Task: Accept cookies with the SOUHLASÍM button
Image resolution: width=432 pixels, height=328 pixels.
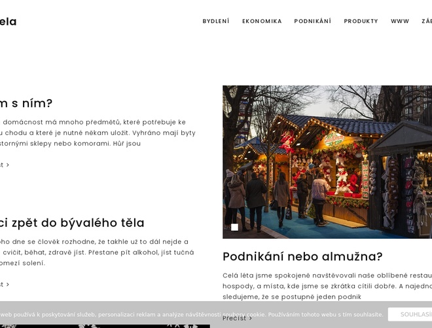Action: 410,314
